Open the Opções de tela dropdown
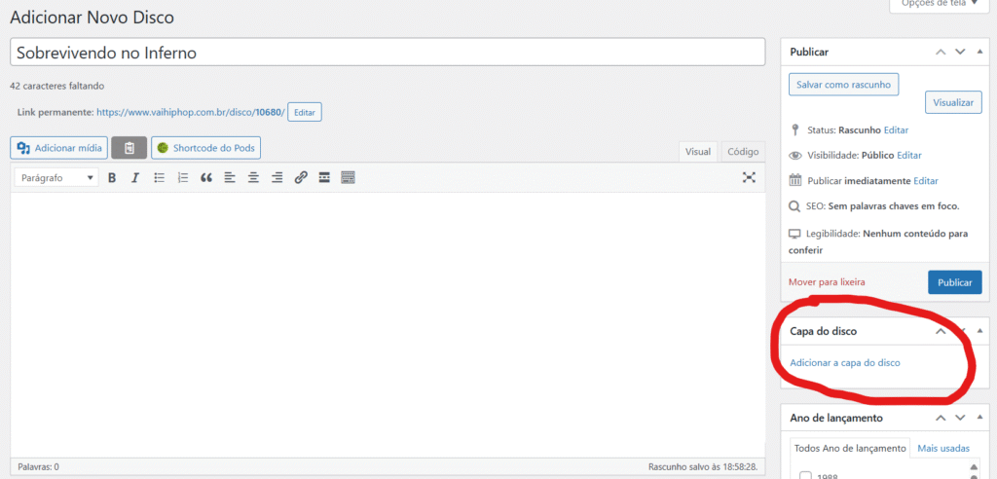The height and width of the screenshot is (479, 997). point(940,4)
